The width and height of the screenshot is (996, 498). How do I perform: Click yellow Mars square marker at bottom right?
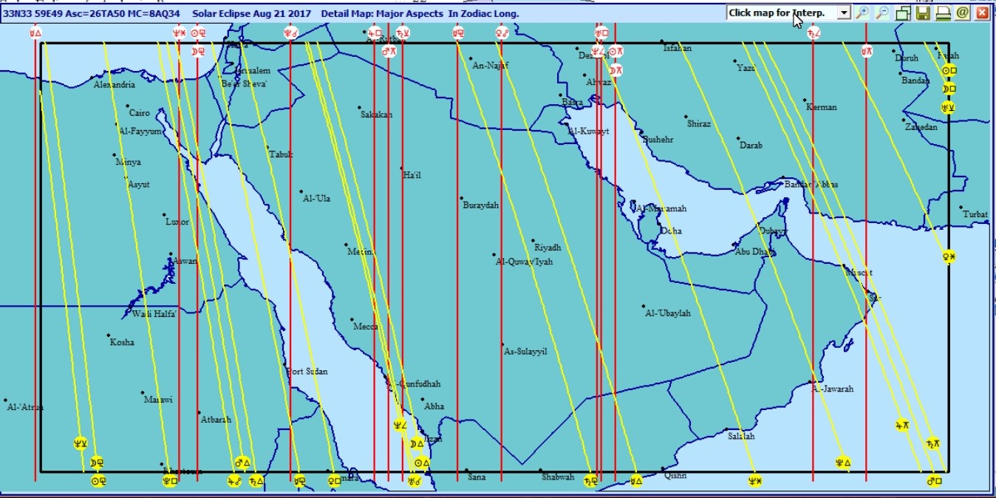(x=934, y=481)
